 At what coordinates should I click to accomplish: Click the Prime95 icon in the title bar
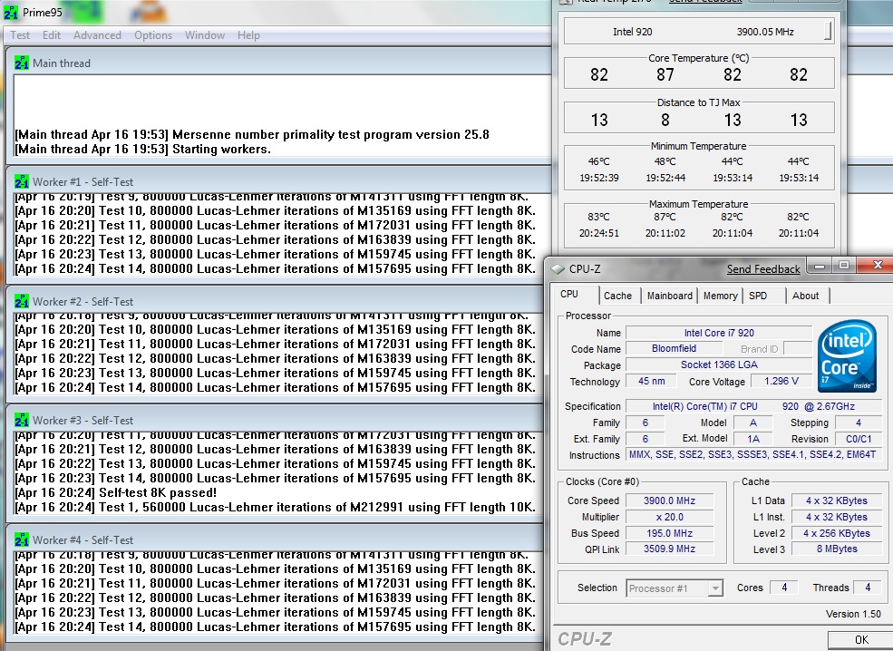10,12
